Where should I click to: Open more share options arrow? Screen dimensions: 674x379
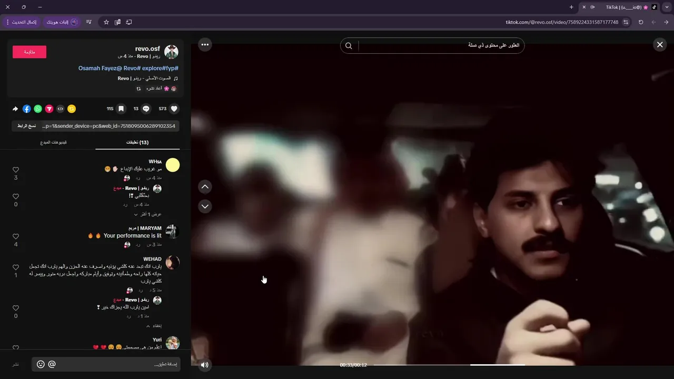15,109
